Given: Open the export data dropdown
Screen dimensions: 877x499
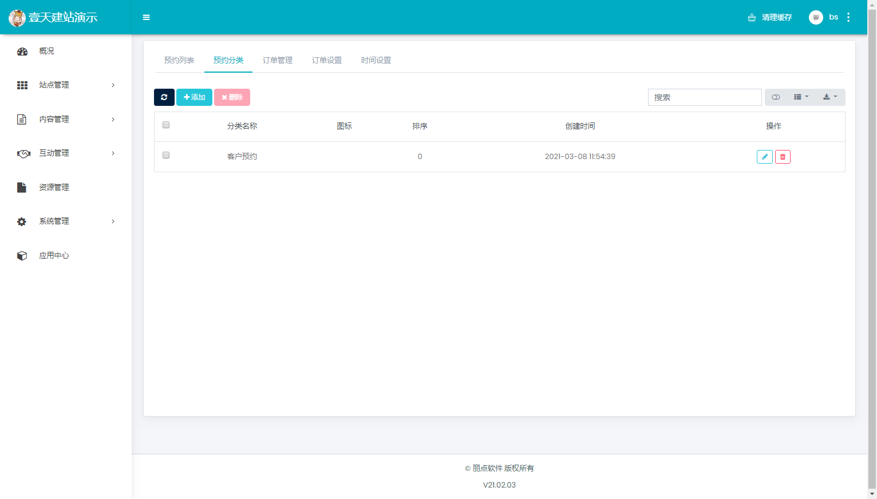Looking at the screenshot, I should (830, 97).
